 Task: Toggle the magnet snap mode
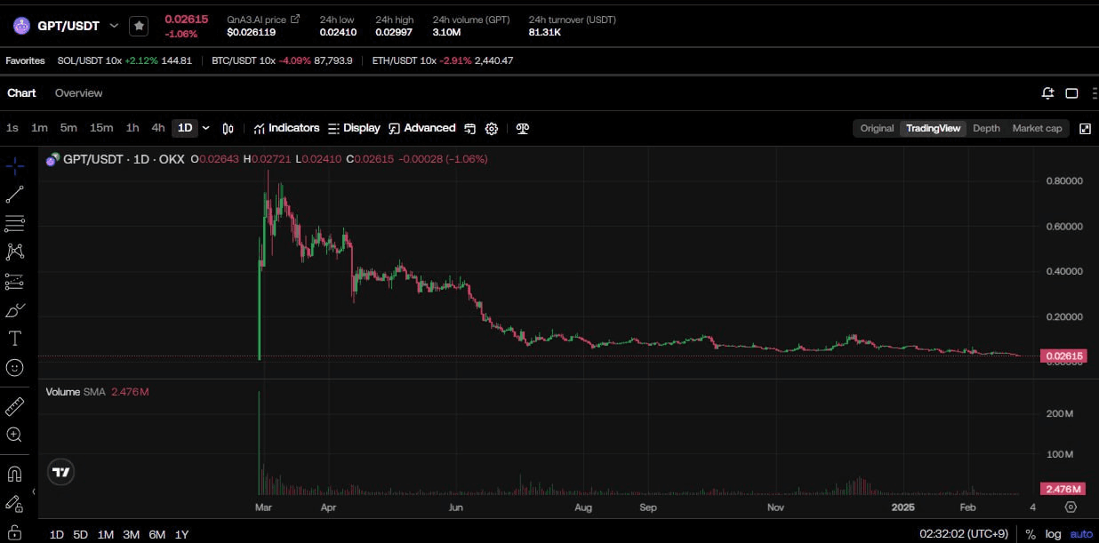[x=14, y=474]
